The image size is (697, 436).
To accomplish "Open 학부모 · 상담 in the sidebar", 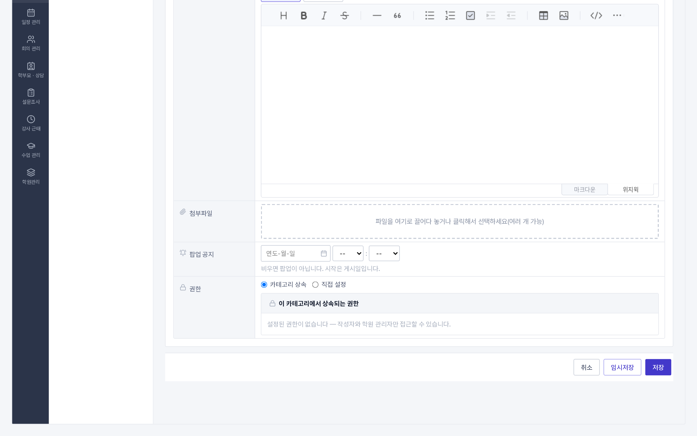I will pyautogui.click(x=31, y=70).
